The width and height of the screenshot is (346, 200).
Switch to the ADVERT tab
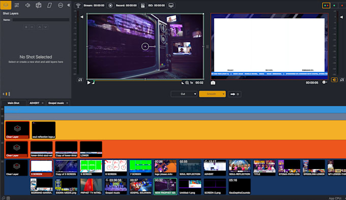tap(35, 103)
